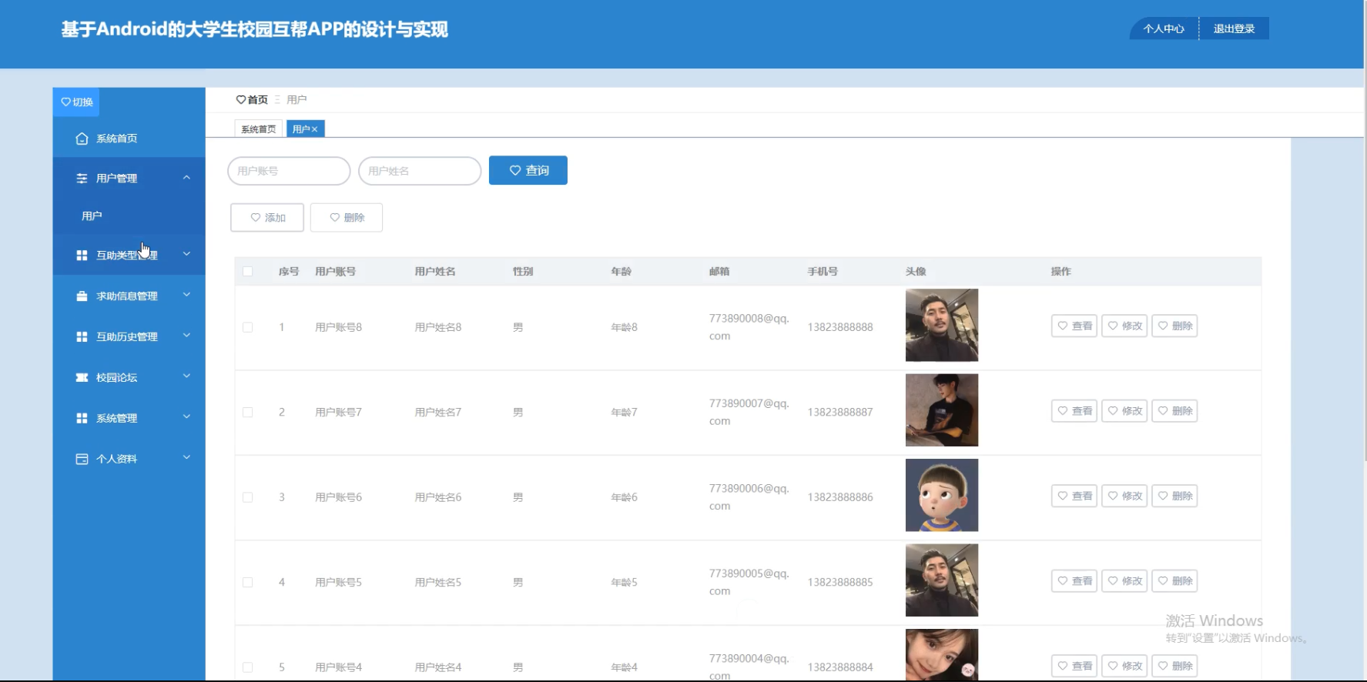Check the row checkbox for 用户账号5
This screenshot has height=682, width=1367.
[x=247, y=583]
